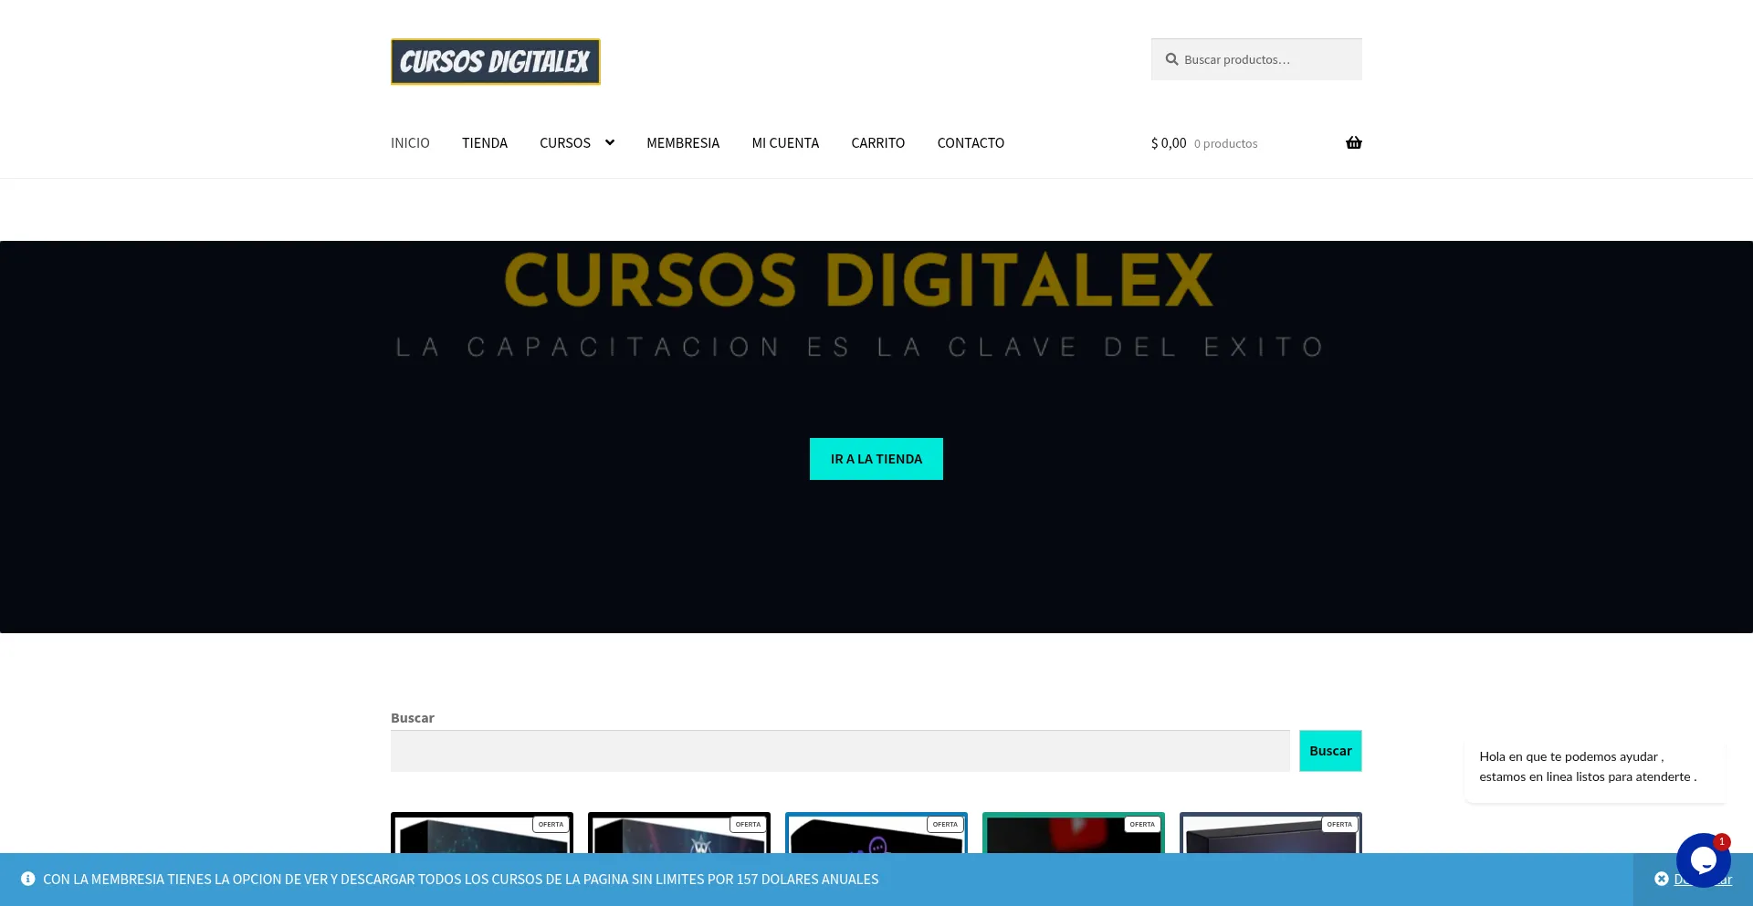This screenshot has height=906, width=1753.
Task: Navigate to MI CUENTA
Action: (785, 143)
